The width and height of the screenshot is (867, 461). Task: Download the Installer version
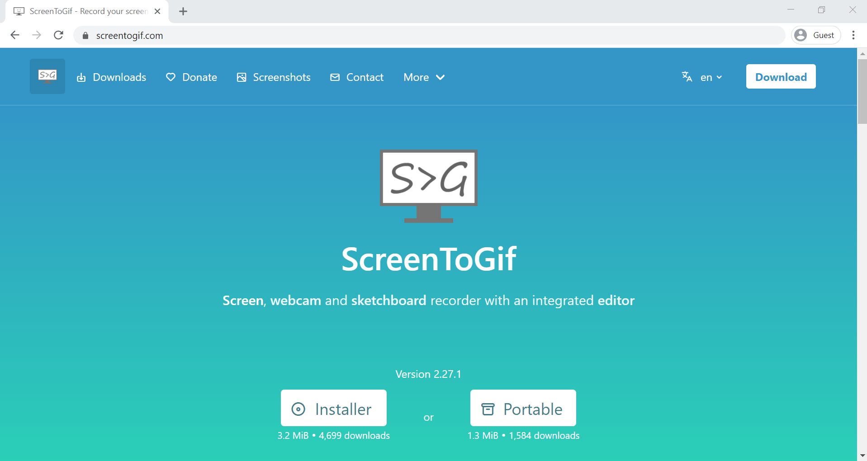(x=334, y=408)
